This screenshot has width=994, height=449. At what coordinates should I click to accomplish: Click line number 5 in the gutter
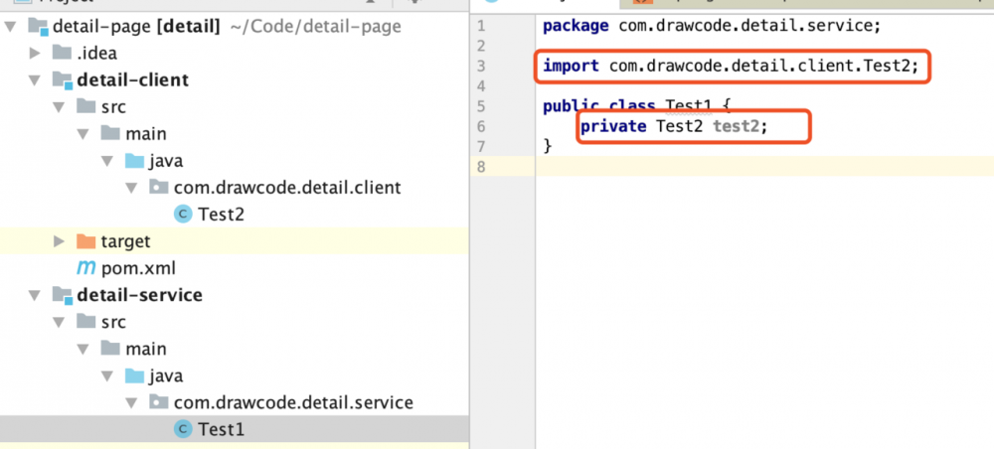[x=480, y=106]
